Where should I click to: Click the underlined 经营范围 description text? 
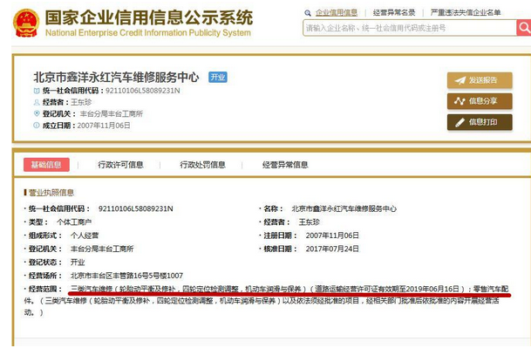289,289
